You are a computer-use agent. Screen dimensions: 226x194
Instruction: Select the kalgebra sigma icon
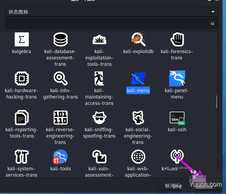tap(22, 39)
